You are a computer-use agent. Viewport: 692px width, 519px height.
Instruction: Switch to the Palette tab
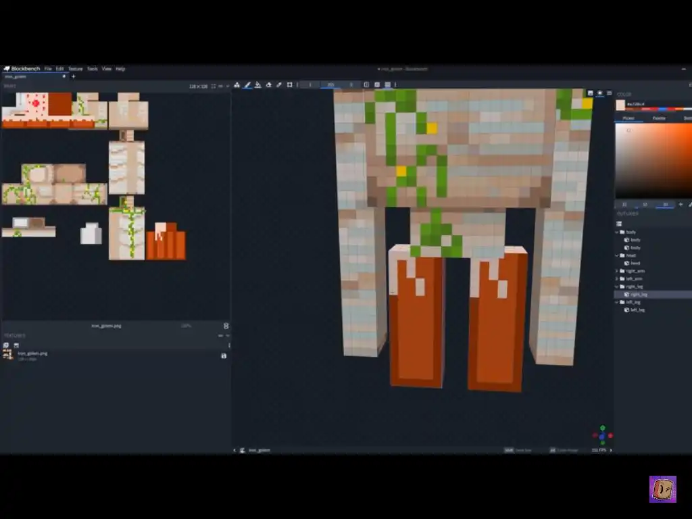coord(659,118)
